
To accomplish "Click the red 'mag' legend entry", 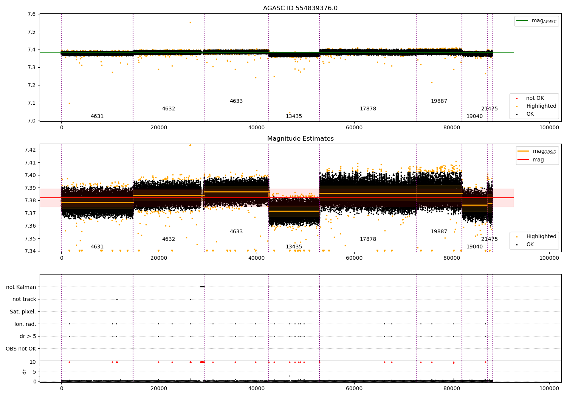I will point(531,160).
